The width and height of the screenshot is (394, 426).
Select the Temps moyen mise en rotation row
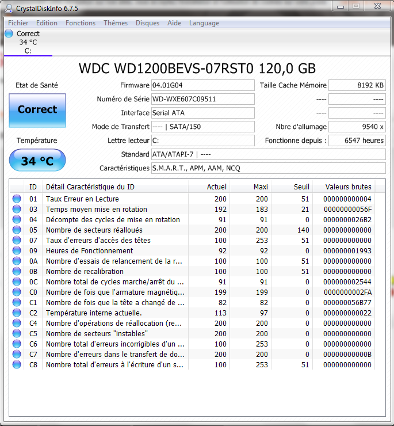pos(192,209)
